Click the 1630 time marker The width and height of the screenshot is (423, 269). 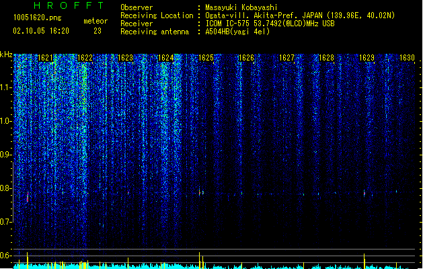pyautogui.click(x=407, y=58)
